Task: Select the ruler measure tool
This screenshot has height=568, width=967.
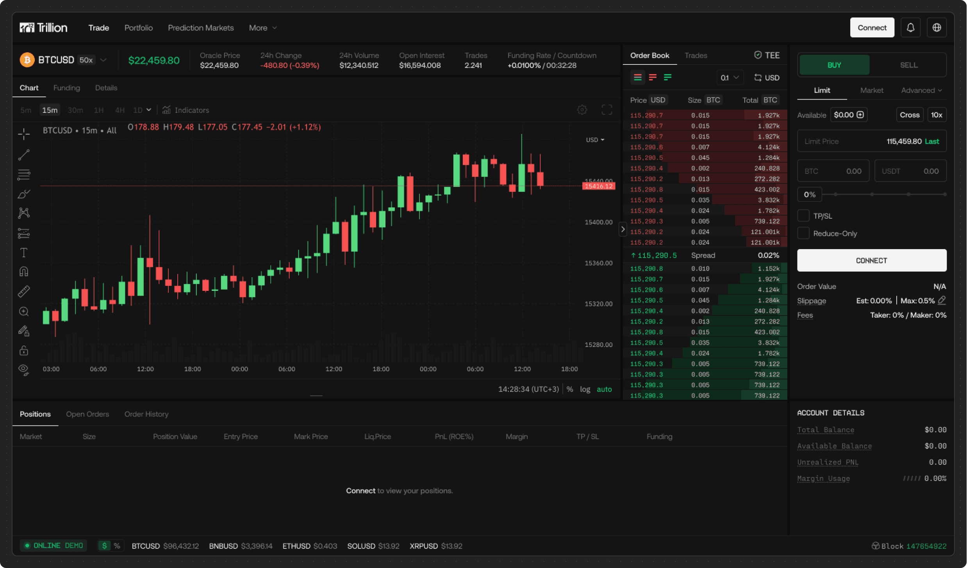Action: [24, 292]
